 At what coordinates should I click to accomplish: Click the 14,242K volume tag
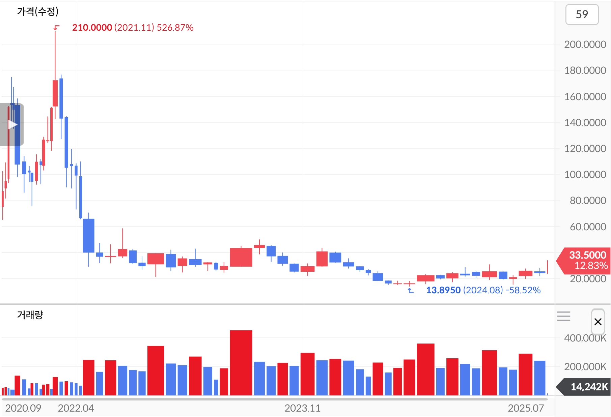[x=584, y=387]
